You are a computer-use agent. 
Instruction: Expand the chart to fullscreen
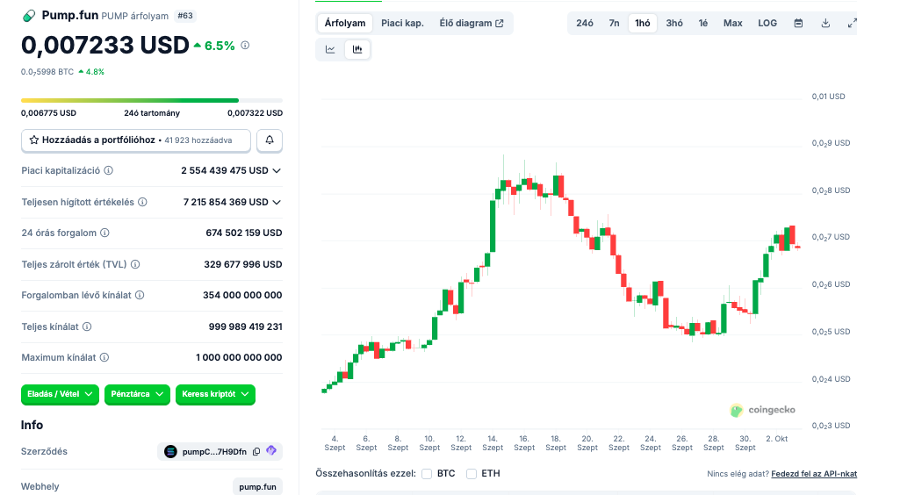pyautogui.click(x=852, y=24)
